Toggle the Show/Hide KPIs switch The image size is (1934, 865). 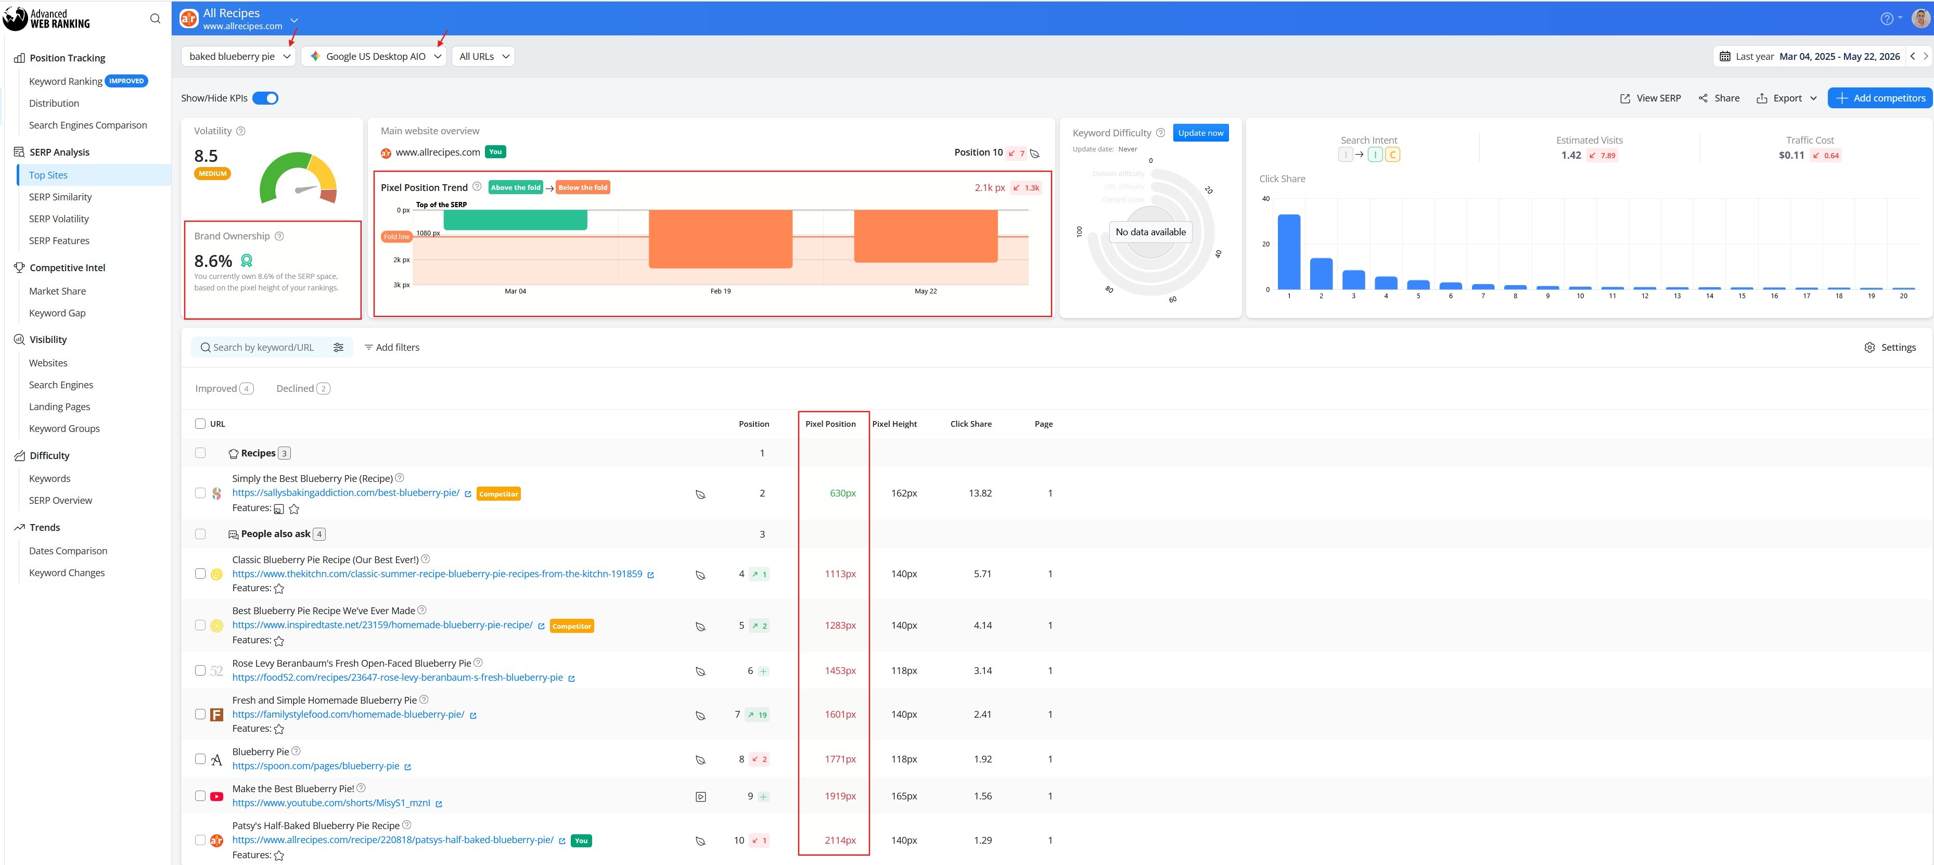(x=265, y=98)
